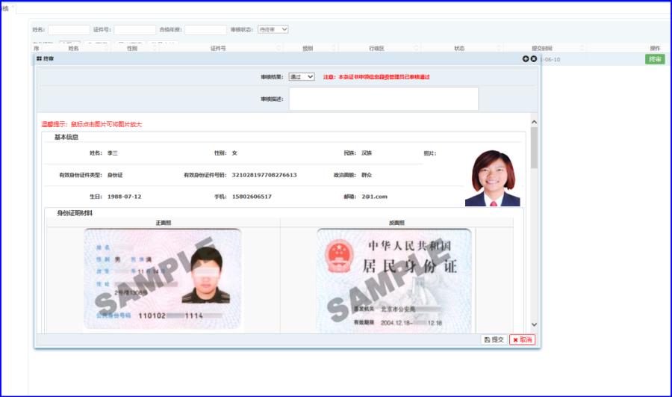Image resolution: width=672 pixels, height=397 pixels.
Task: Click the 证件号 search input field
Action: 134,30
